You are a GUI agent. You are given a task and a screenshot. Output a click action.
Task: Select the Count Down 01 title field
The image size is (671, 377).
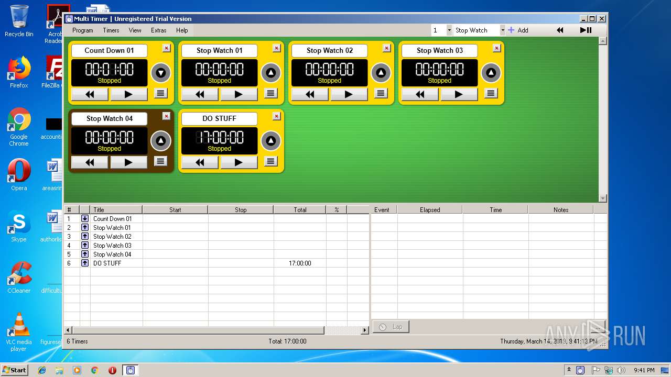(109, 51)
